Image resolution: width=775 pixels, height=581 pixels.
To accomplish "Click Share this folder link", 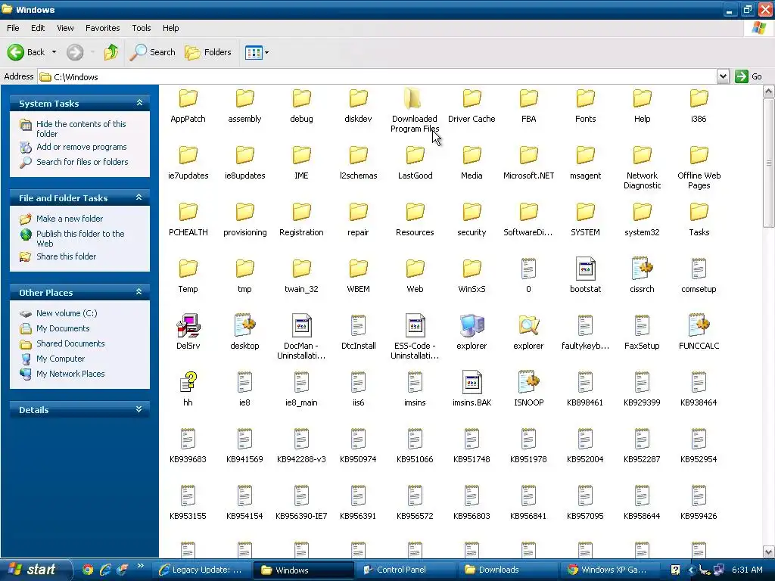I will [66, 256].
